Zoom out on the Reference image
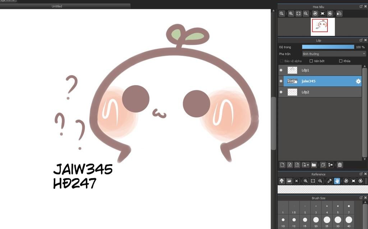Viewport: 368px width, 229px height. (x=320, y=181)
